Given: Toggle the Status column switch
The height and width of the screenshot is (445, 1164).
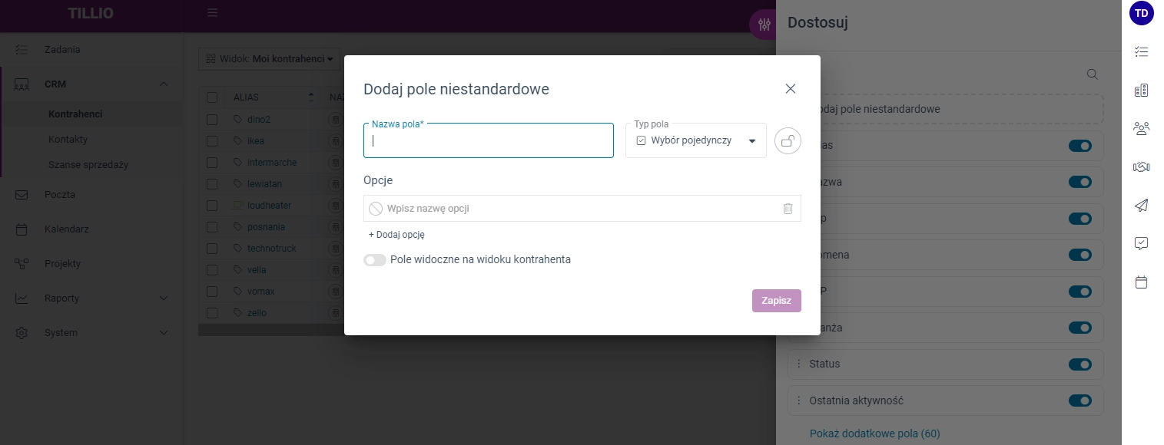Looking at the screenshot, I should pos(1080,364).
